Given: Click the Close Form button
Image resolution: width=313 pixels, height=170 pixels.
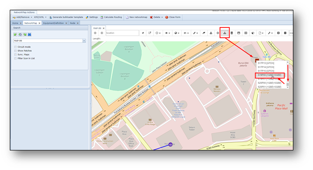Looking at the screenshot, I should (173, 17).
